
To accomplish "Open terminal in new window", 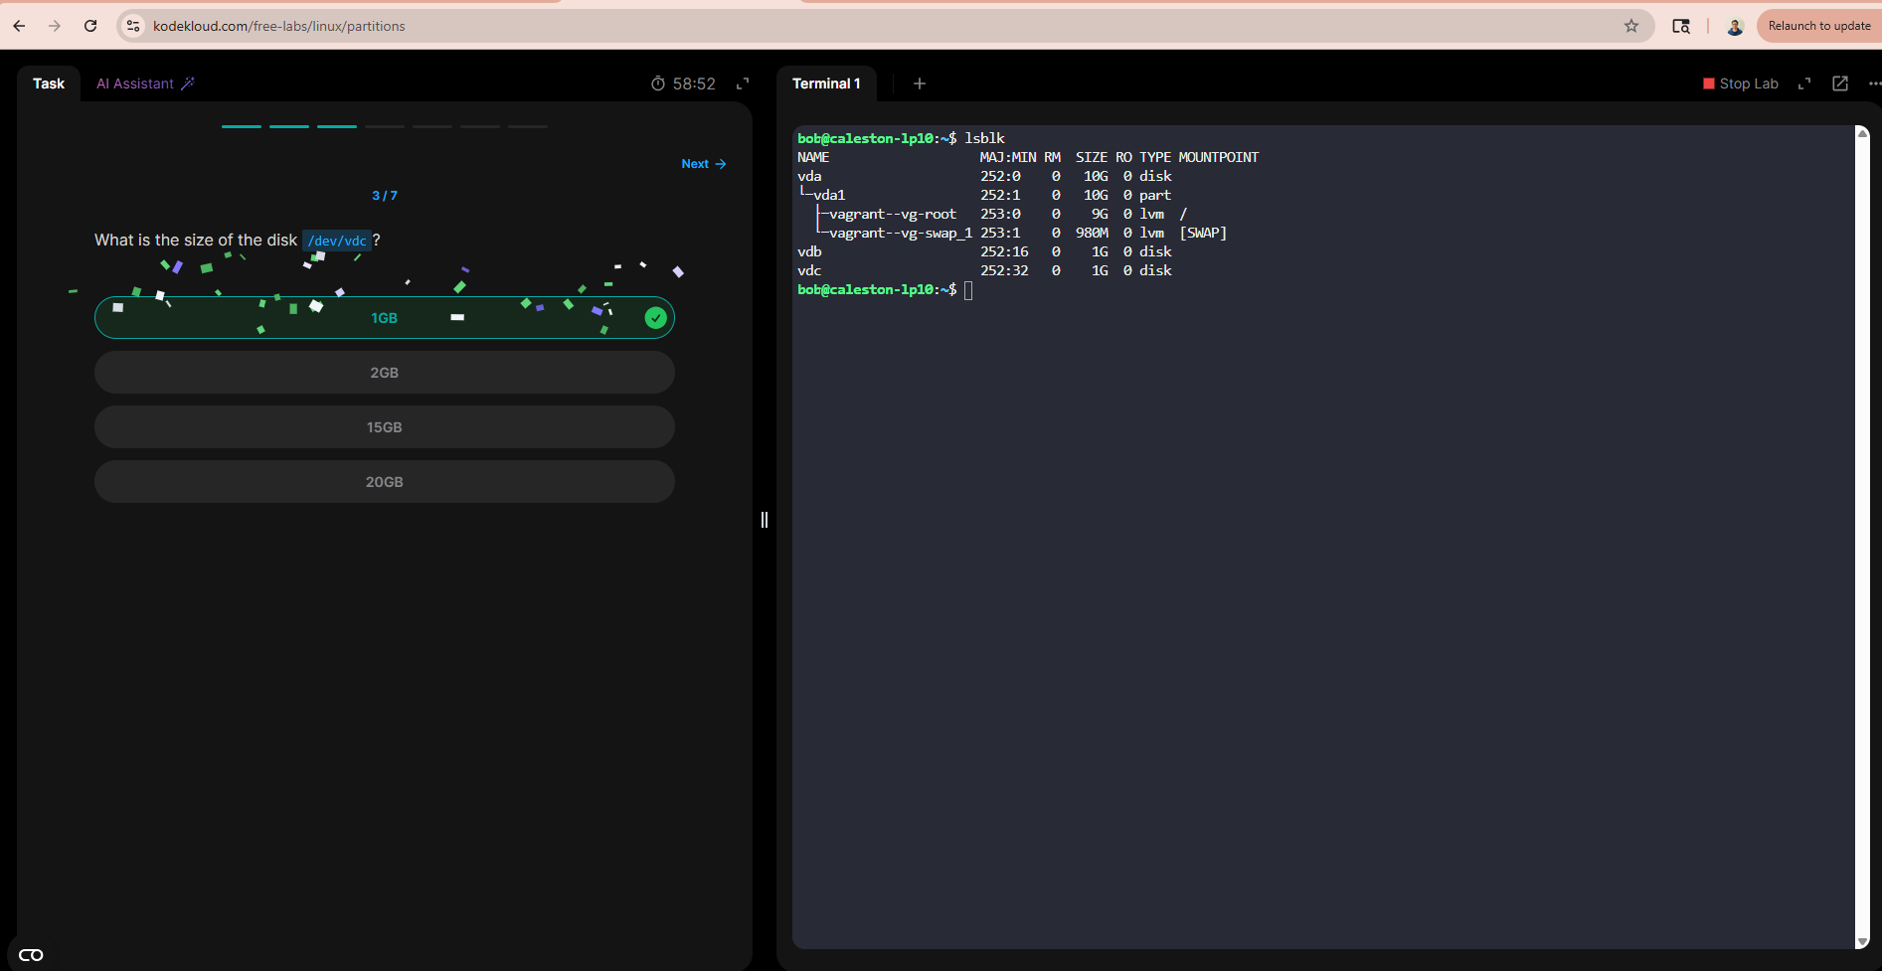I will click(1840, 83).
